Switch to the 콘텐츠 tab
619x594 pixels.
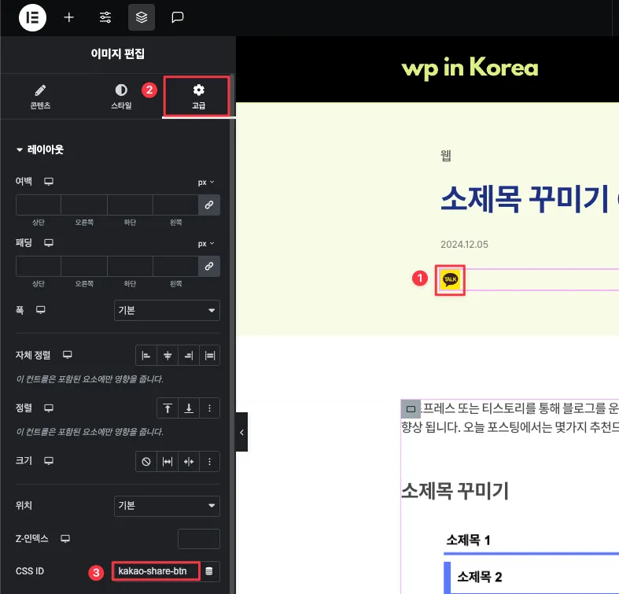[x=40, y=96]
